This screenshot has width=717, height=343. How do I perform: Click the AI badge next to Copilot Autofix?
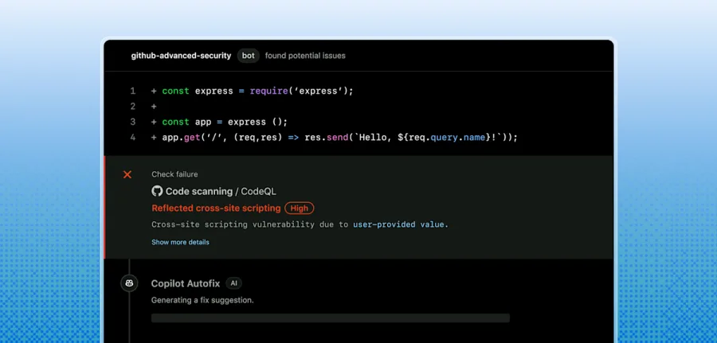pos(233,283)
